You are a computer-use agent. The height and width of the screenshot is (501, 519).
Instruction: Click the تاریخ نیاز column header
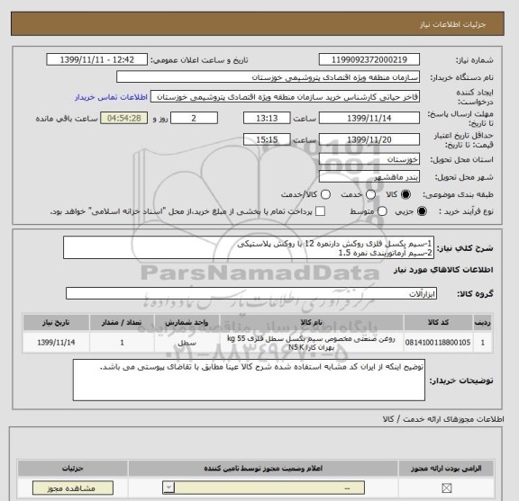56,323
